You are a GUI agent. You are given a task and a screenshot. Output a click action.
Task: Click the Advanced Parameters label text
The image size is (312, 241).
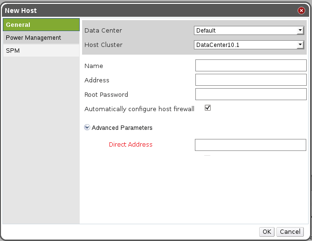tap(122, 128)
